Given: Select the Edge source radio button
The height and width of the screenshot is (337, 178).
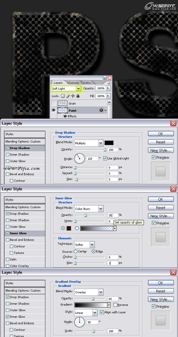Looking at the screenshot, I should coord(93,251).
